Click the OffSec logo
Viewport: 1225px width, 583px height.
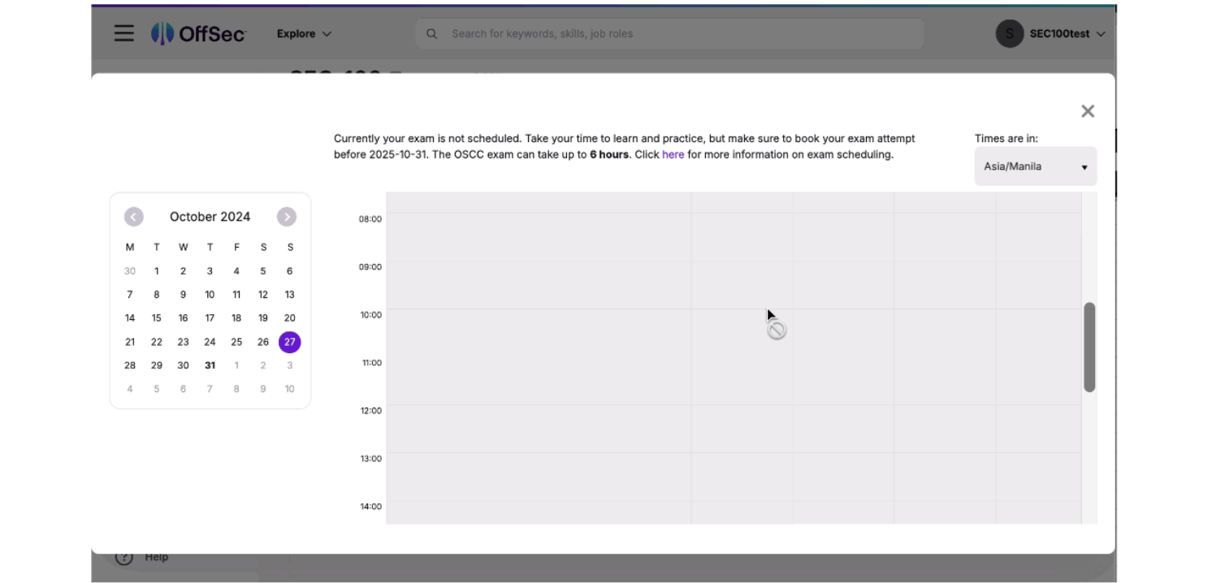pyautogui.click(x=199, y=33)
